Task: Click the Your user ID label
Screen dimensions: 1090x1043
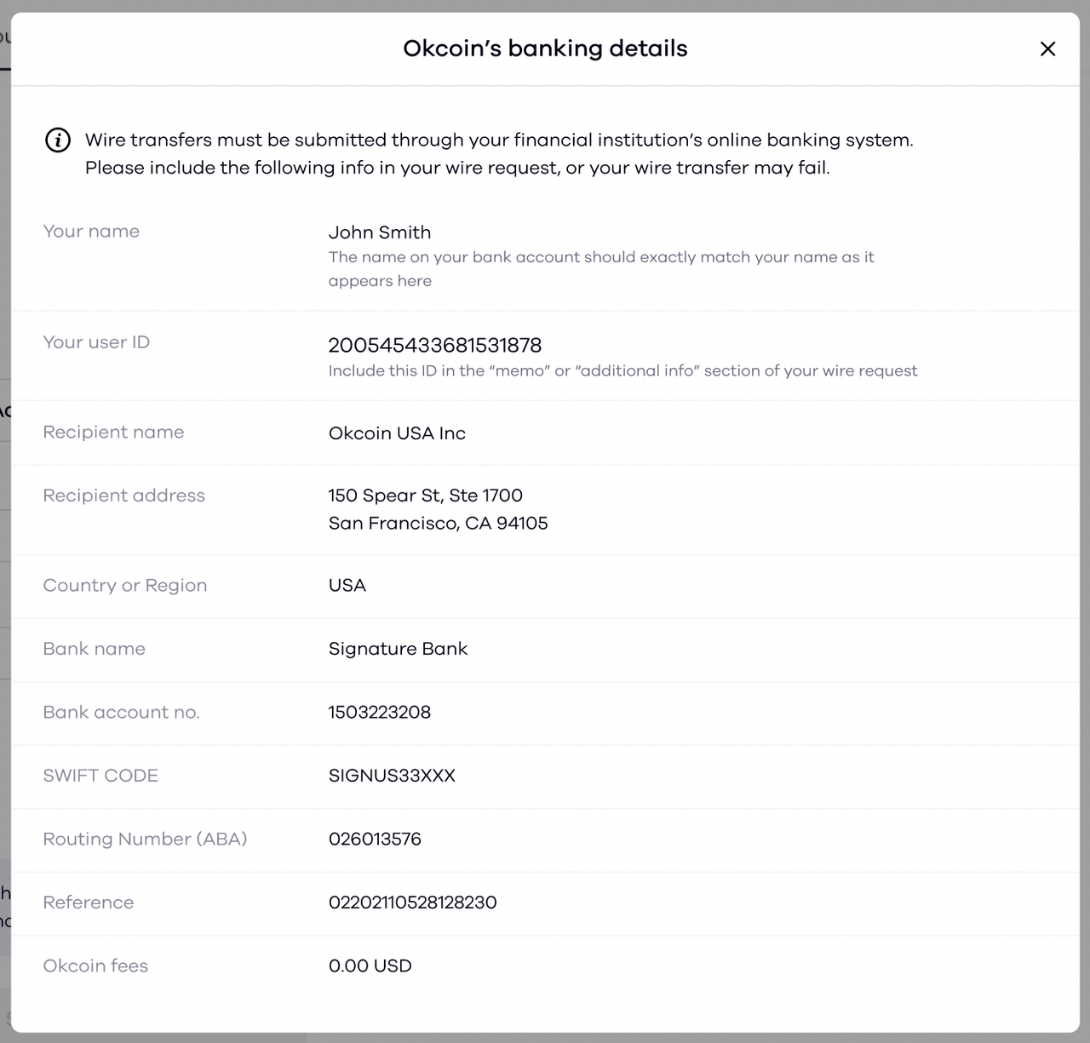Action: 96,342
